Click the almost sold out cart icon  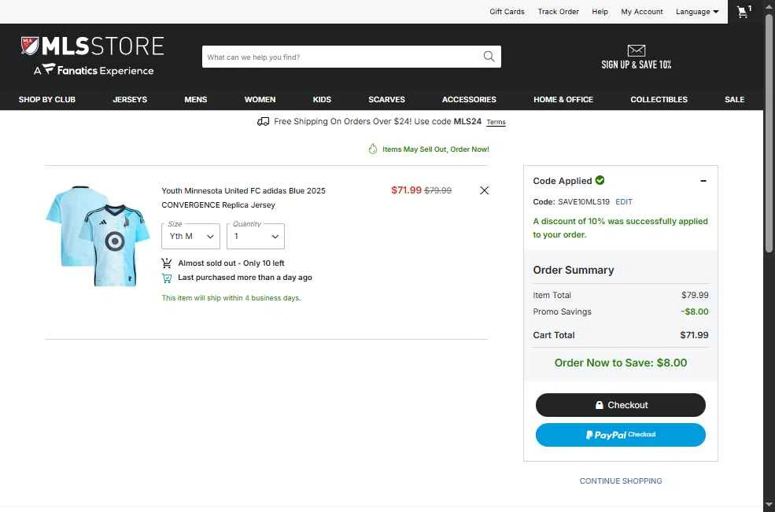pyautogui.click(x=167, y=263)
